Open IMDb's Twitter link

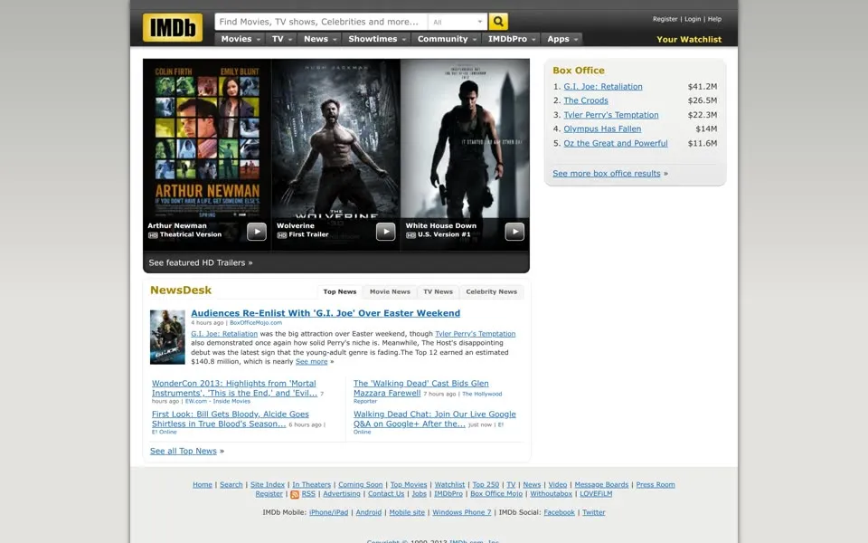point(593,512)
